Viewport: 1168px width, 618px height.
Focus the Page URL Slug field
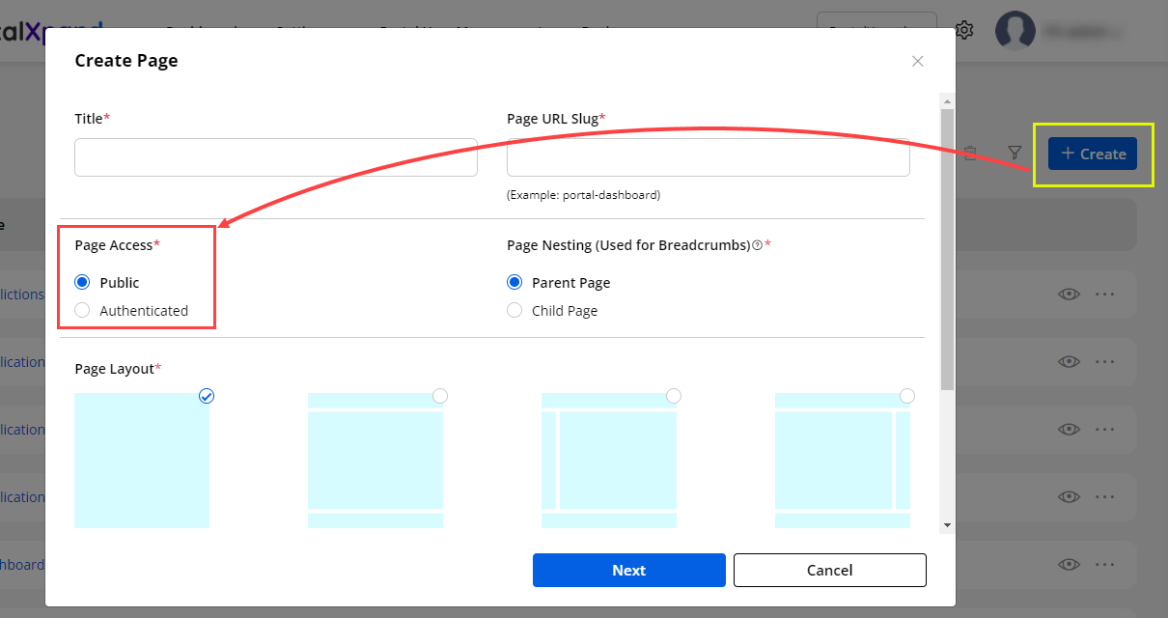[708, 157]
